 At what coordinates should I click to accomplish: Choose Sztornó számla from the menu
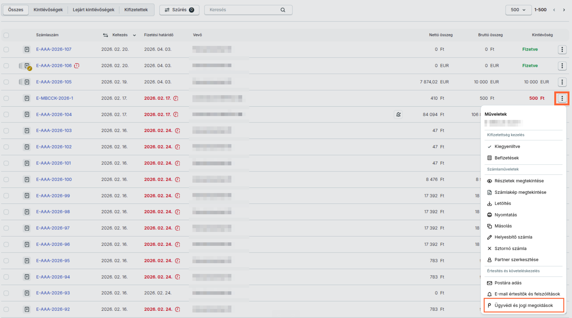click(x=510, y=248)
